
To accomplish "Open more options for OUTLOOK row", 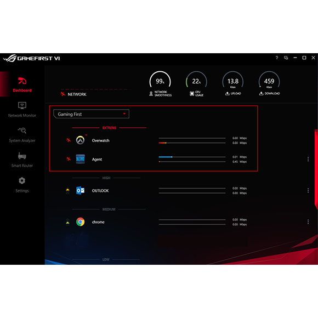I will [x=308, y=190].
